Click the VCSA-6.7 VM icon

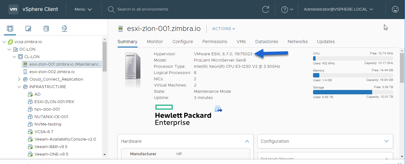point(30,132)
